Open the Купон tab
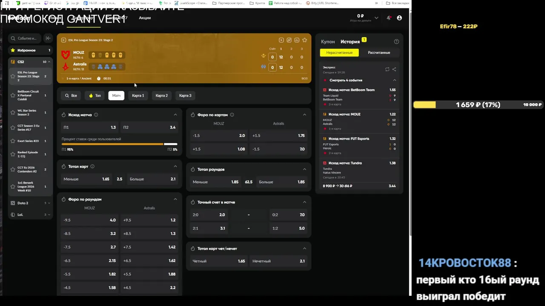Image resolution: width=545 pixels, height=306 pixels. pyautogui.click(x=328, y=42)
